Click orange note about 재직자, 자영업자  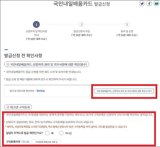coord(66,127)
